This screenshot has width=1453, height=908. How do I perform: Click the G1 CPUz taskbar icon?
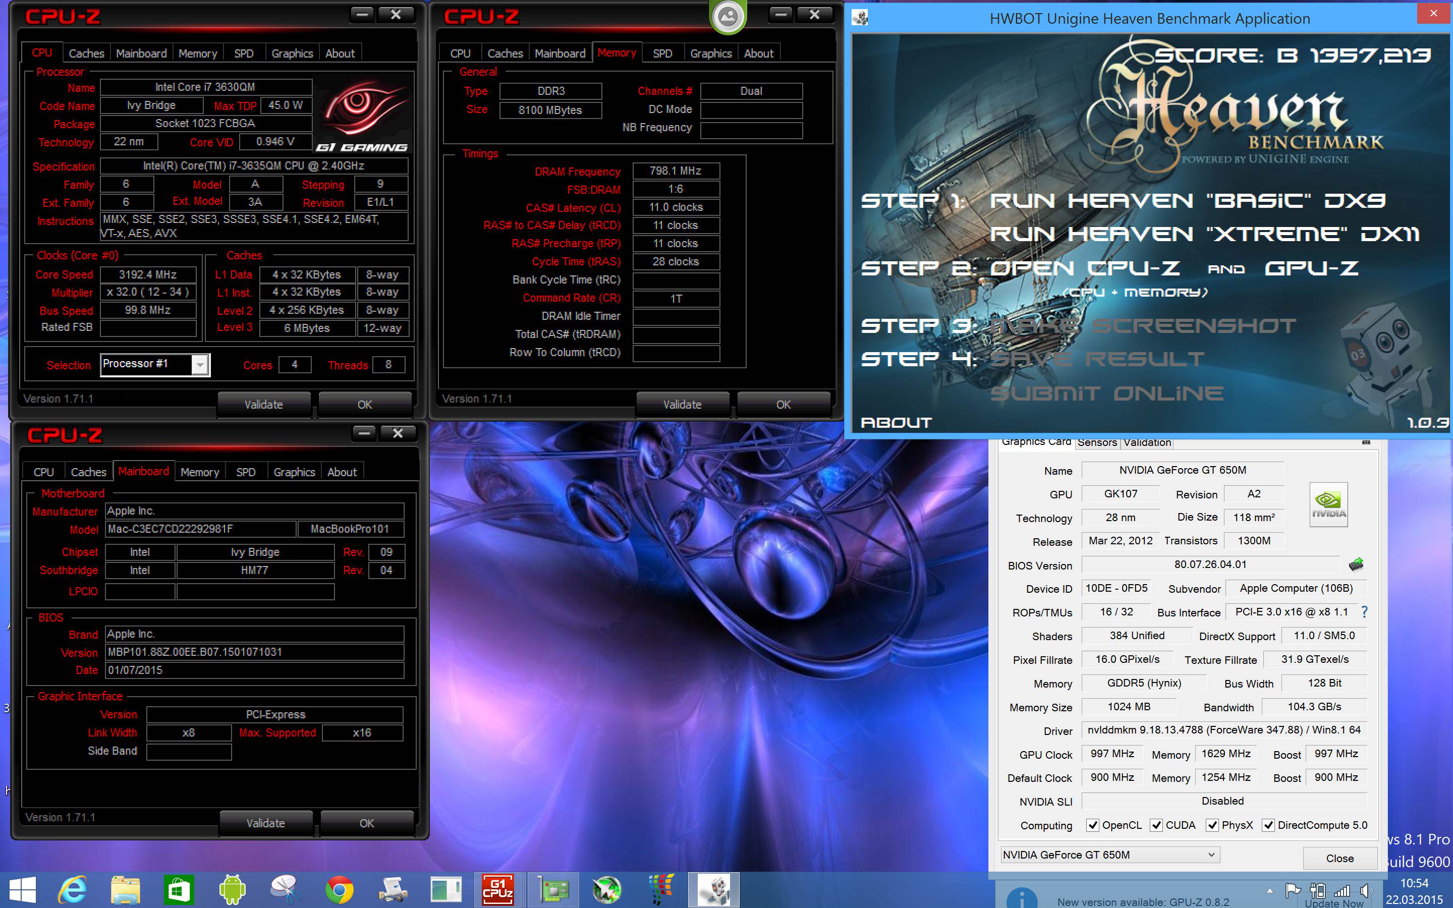point(498,890)
